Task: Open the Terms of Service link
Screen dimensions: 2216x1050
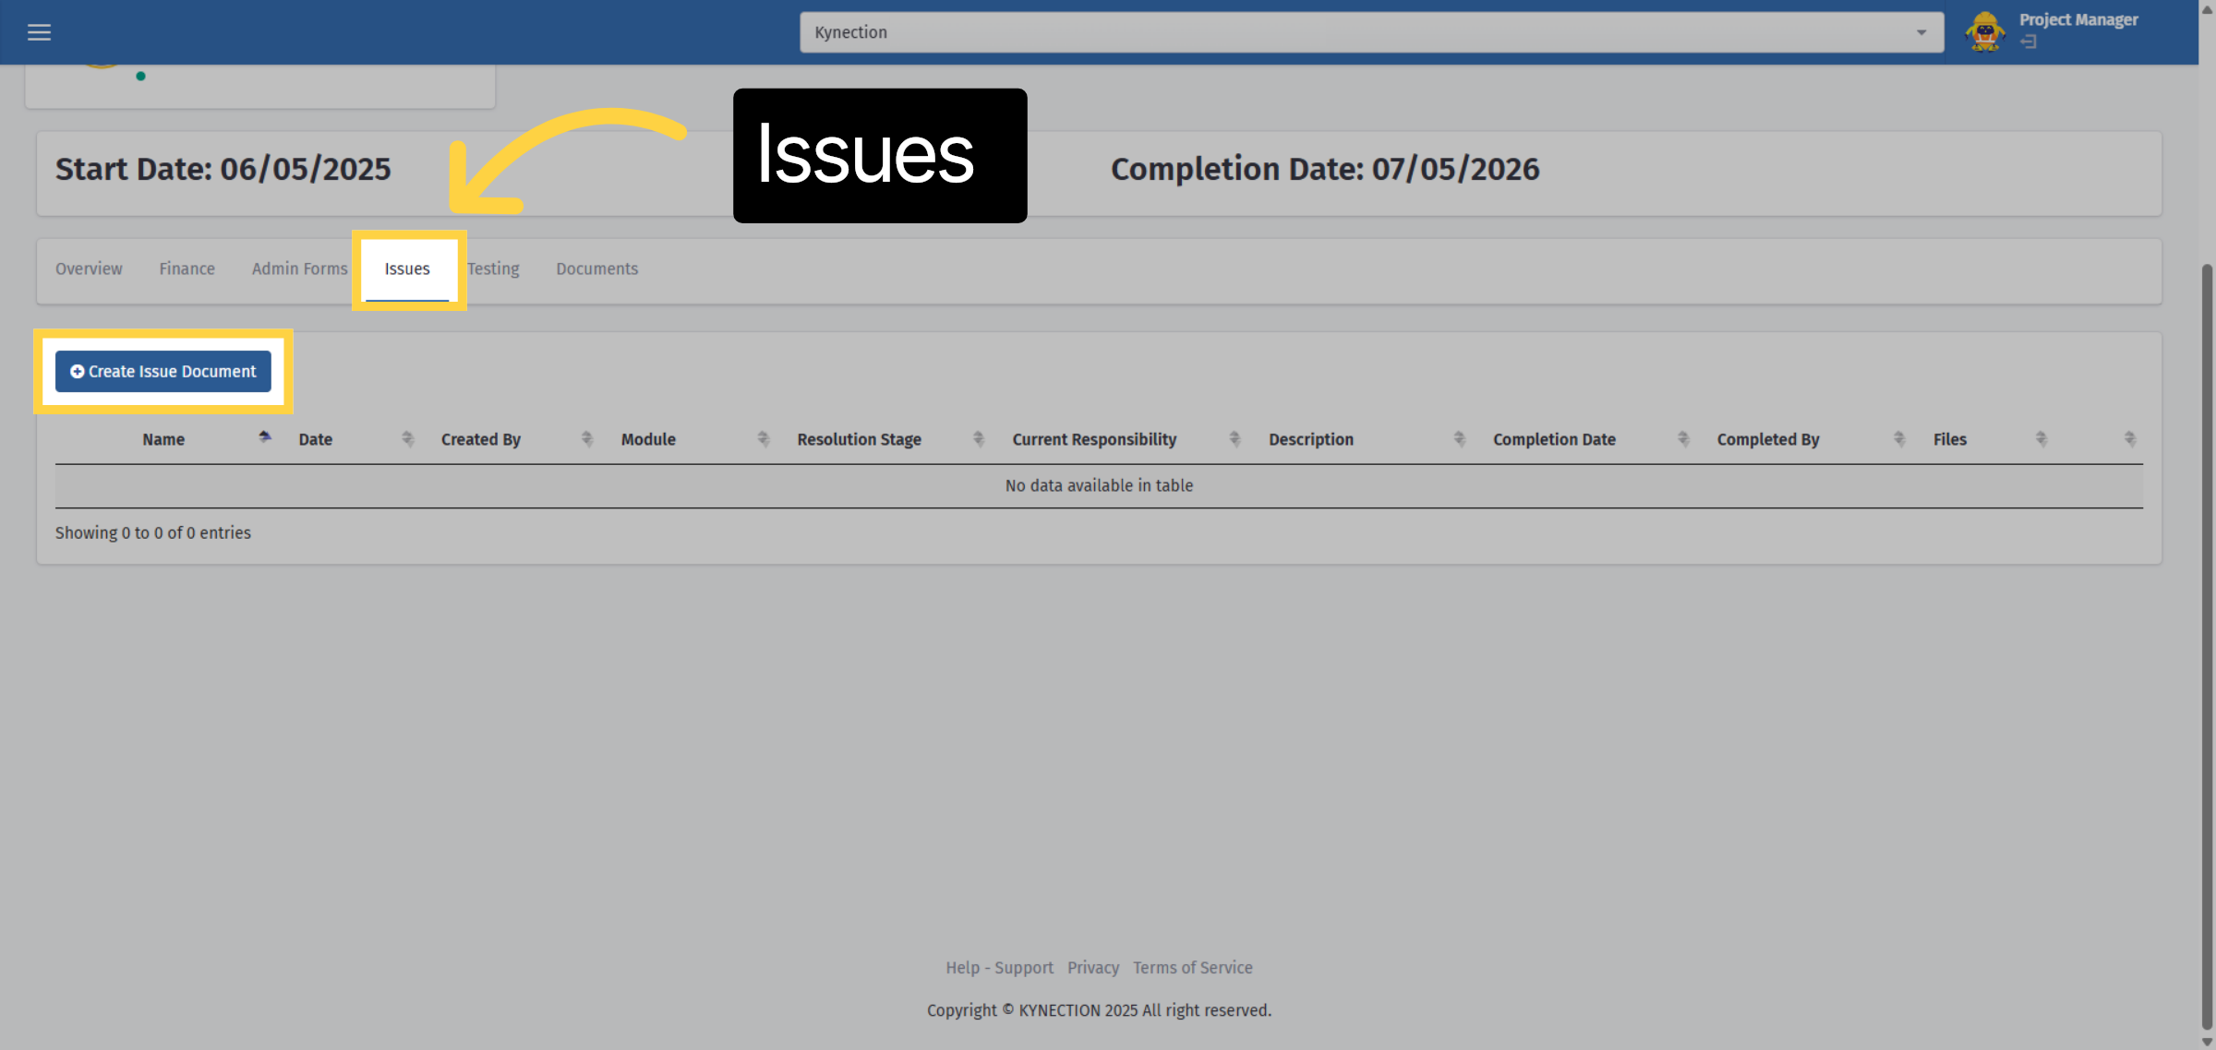Action: coord(1193,967)
